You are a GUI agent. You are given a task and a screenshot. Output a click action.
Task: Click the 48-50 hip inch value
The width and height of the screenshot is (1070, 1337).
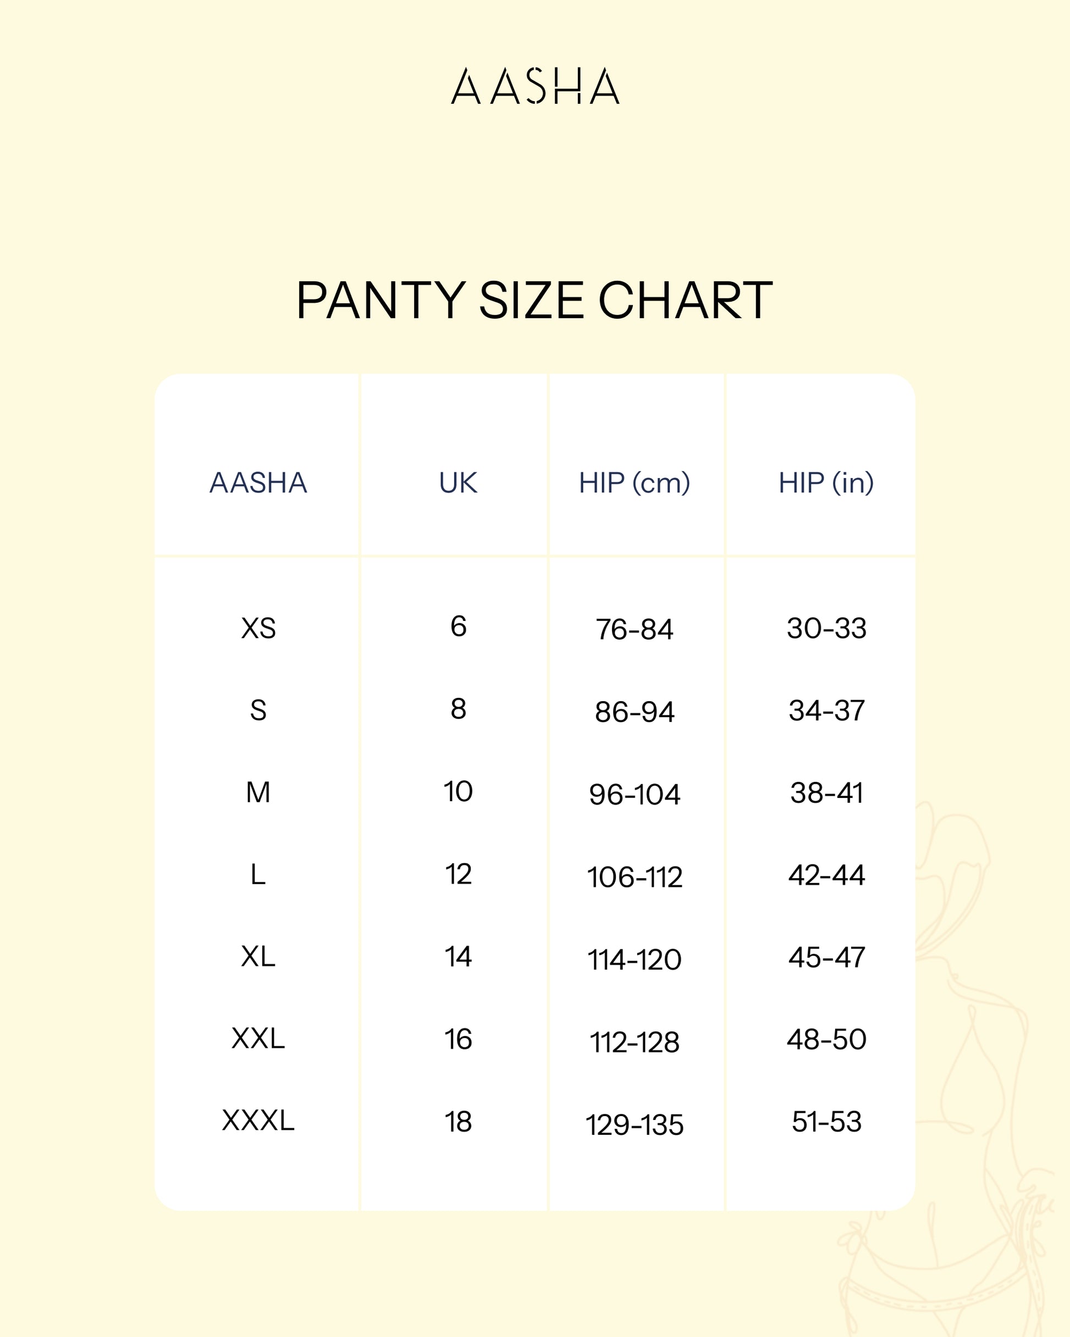point(826,1039)
